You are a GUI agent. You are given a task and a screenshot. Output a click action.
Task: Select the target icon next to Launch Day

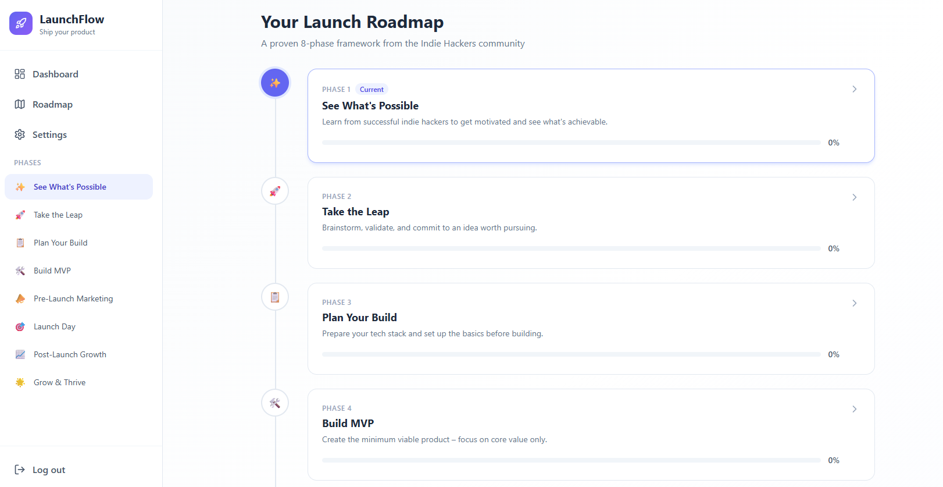20,326
